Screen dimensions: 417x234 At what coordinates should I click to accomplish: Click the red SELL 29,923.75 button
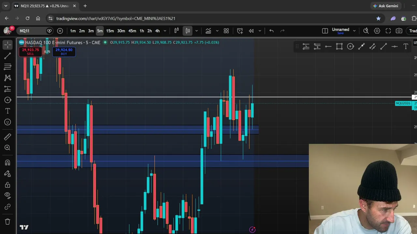[30, 52]
